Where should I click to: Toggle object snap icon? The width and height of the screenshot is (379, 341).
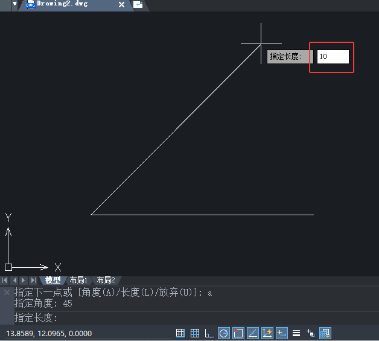tap(238, 333)
